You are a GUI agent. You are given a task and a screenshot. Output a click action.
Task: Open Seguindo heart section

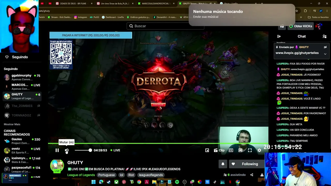point(16,57)
